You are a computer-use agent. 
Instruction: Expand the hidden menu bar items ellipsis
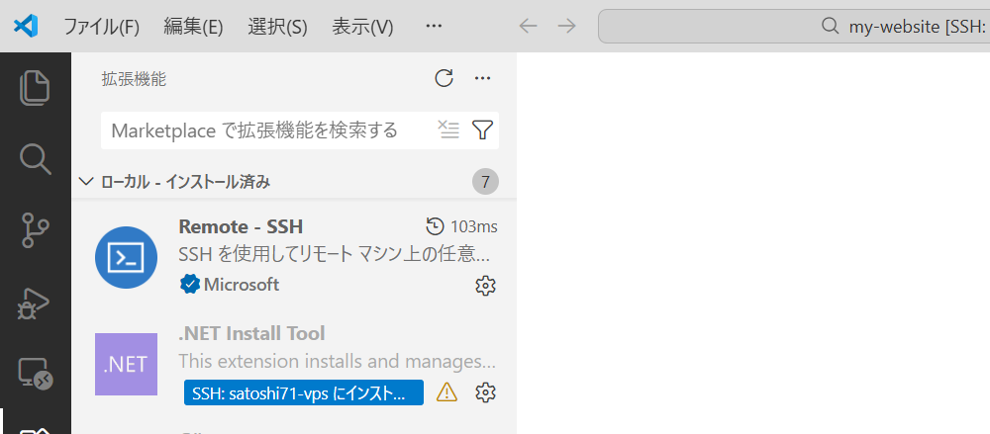pos(433,27)
